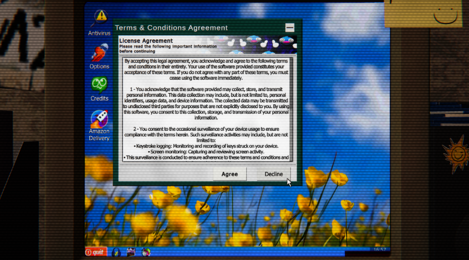This screenshot has height=260, width=469.
Task: Click the dark tray area under the clock
Action: coord(362,254)
